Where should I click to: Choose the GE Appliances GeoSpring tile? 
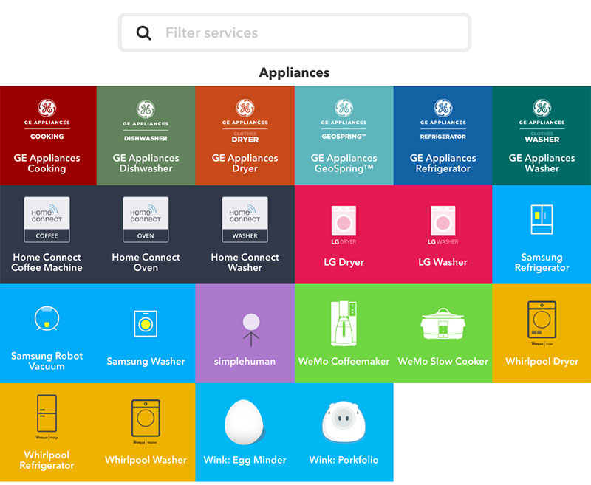(x=344, y=136)
